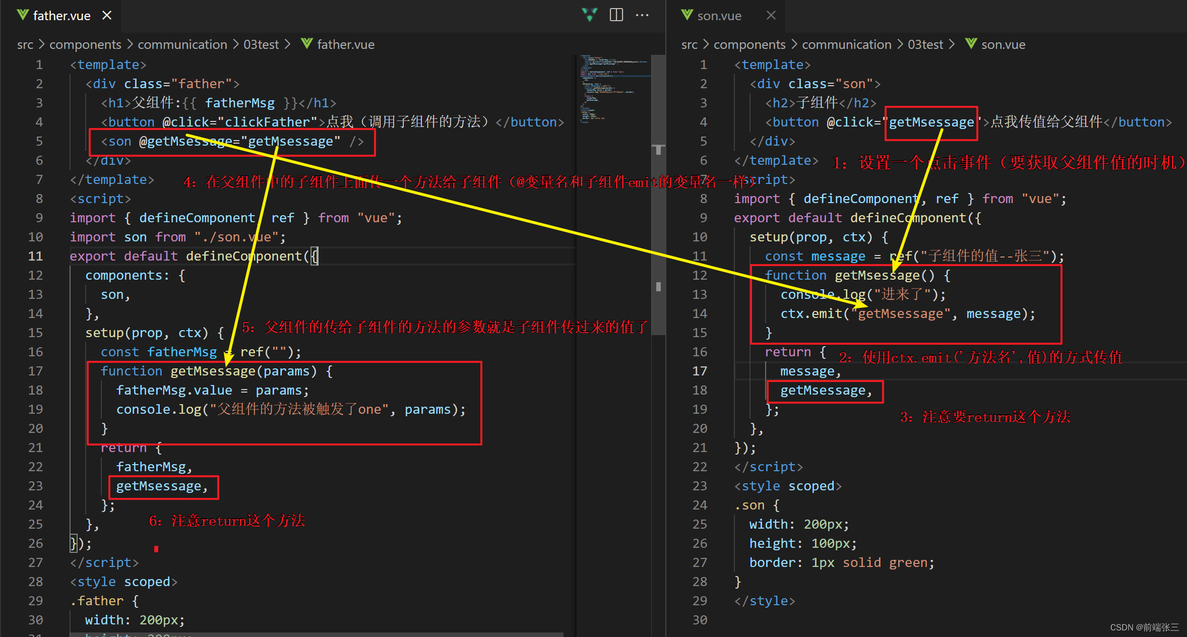
Task: Open 'src' in father.vue breadcrumb
Action: click(25, 44)
